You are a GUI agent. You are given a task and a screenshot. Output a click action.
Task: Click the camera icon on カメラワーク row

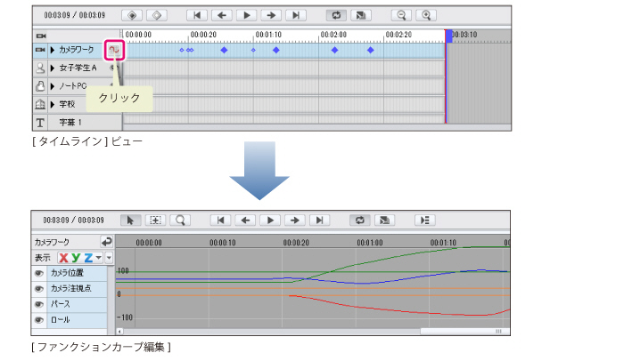click(40, 50)
